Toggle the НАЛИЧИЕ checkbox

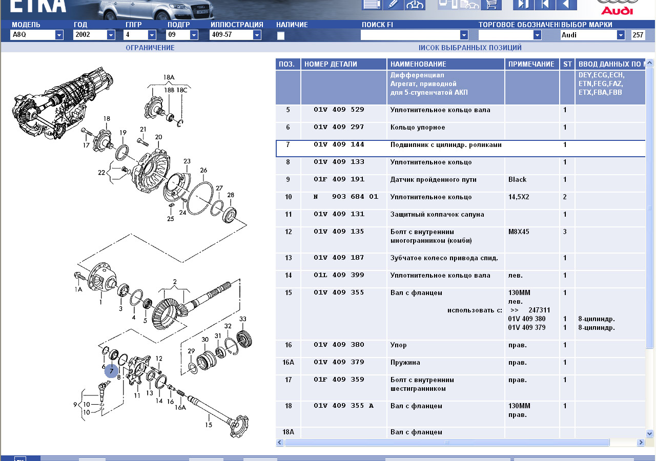[x=280, y=36]
